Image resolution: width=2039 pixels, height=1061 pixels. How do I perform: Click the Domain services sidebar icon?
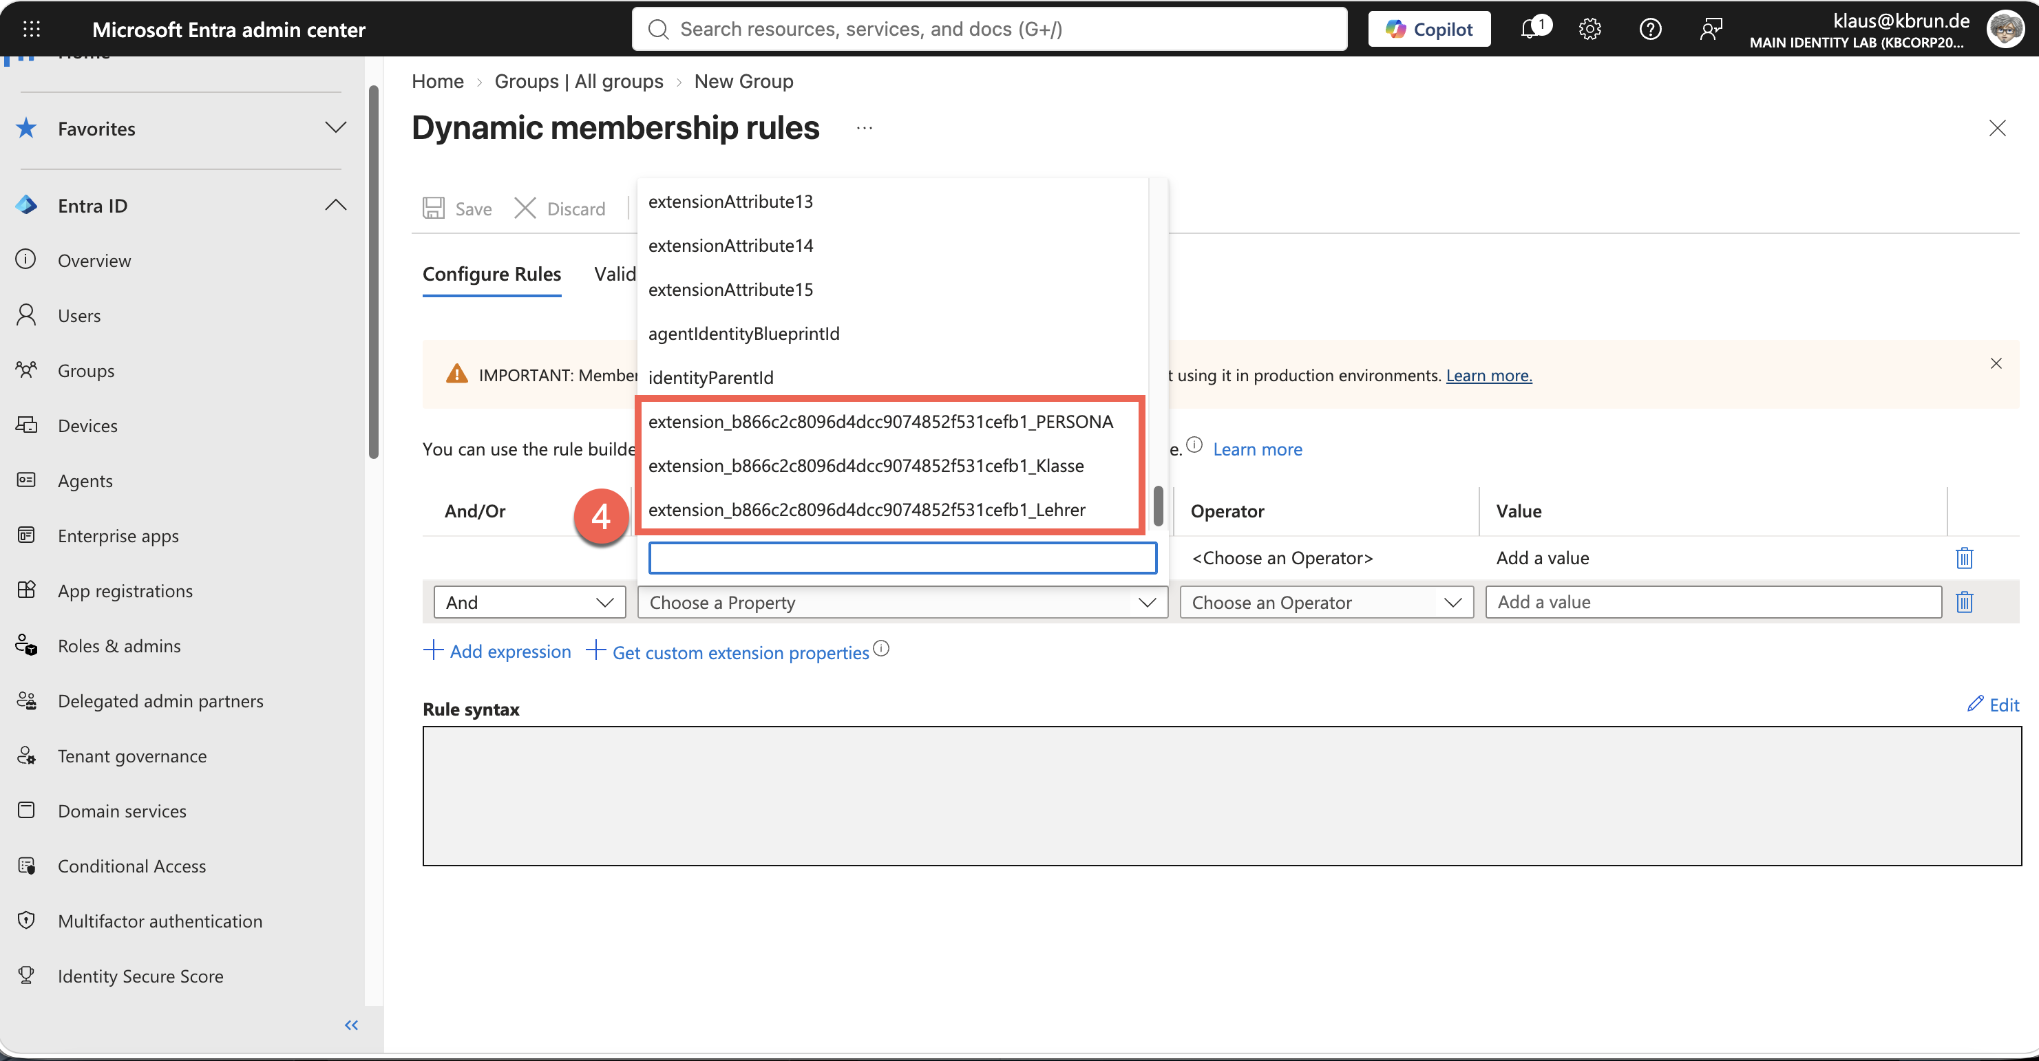pyautogui.click(x=26, y=810)
